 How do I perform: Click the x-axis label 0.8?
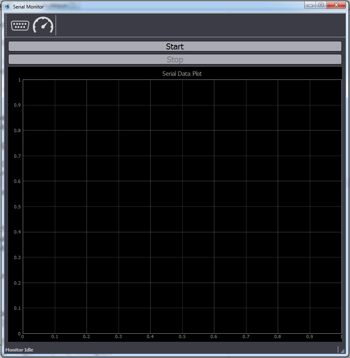[278, 337]
